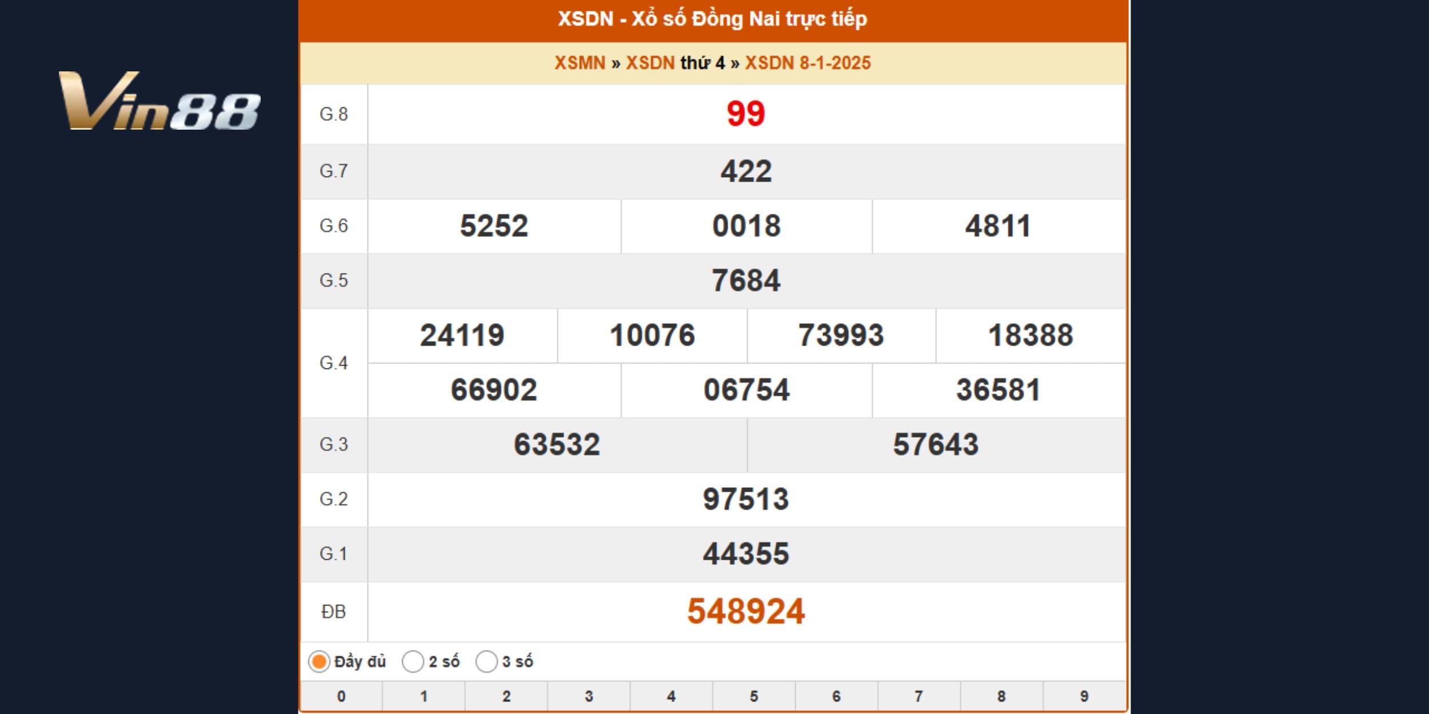Click the G.5 result 7684
Viewport: 1429px width, 714px height.
pyautogui.click(x=746, y=280)
